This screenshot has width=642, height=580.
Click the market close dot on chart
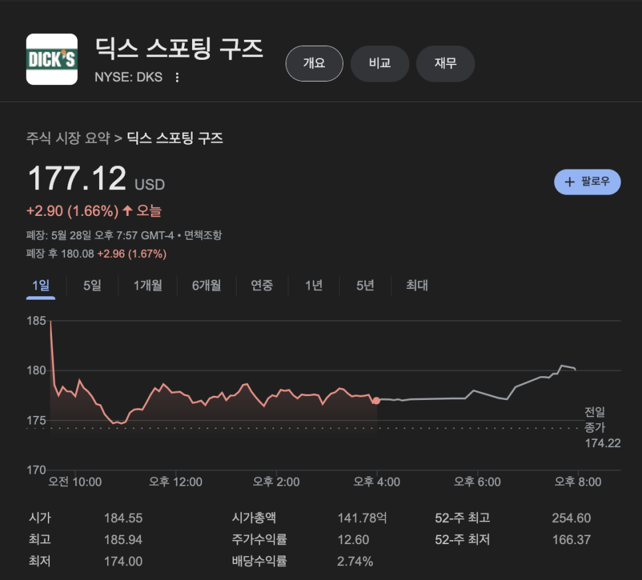pos(376,401)
